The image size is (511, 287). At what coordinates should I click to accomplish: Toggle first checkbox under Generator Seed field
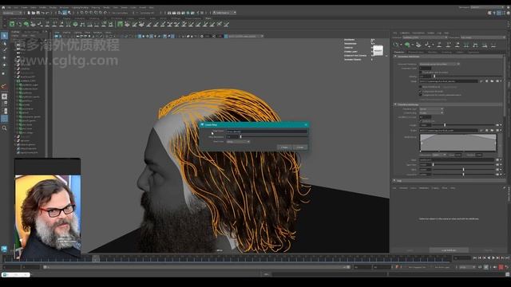421,73
